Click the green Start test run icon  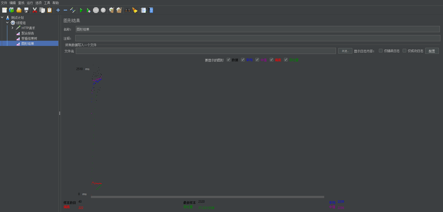click(x=81, y=10)
